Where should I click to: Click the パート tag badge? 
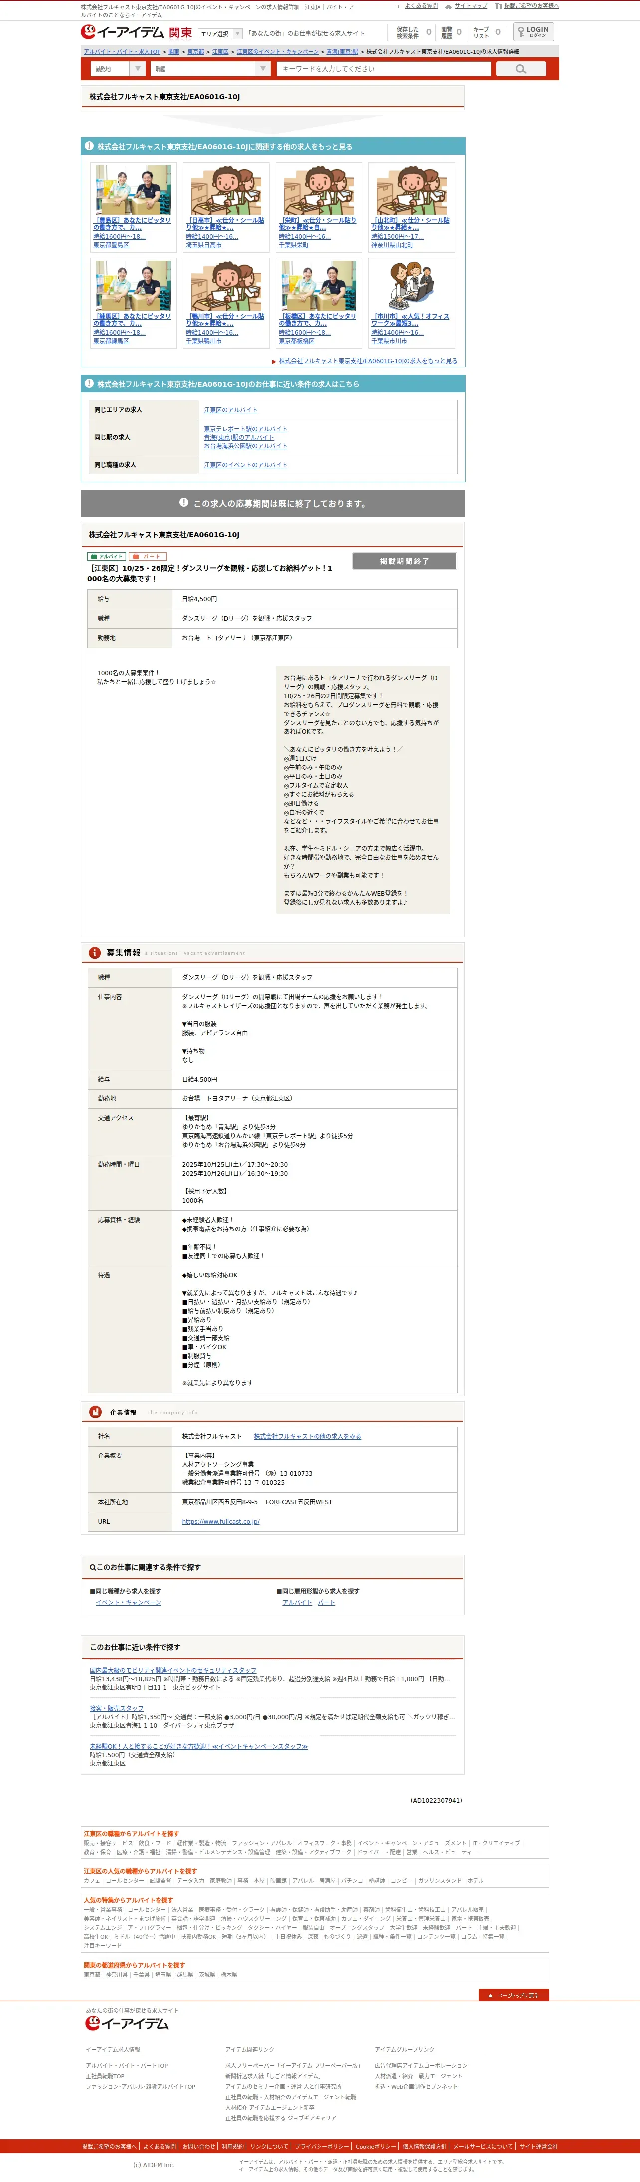point(148,556)
